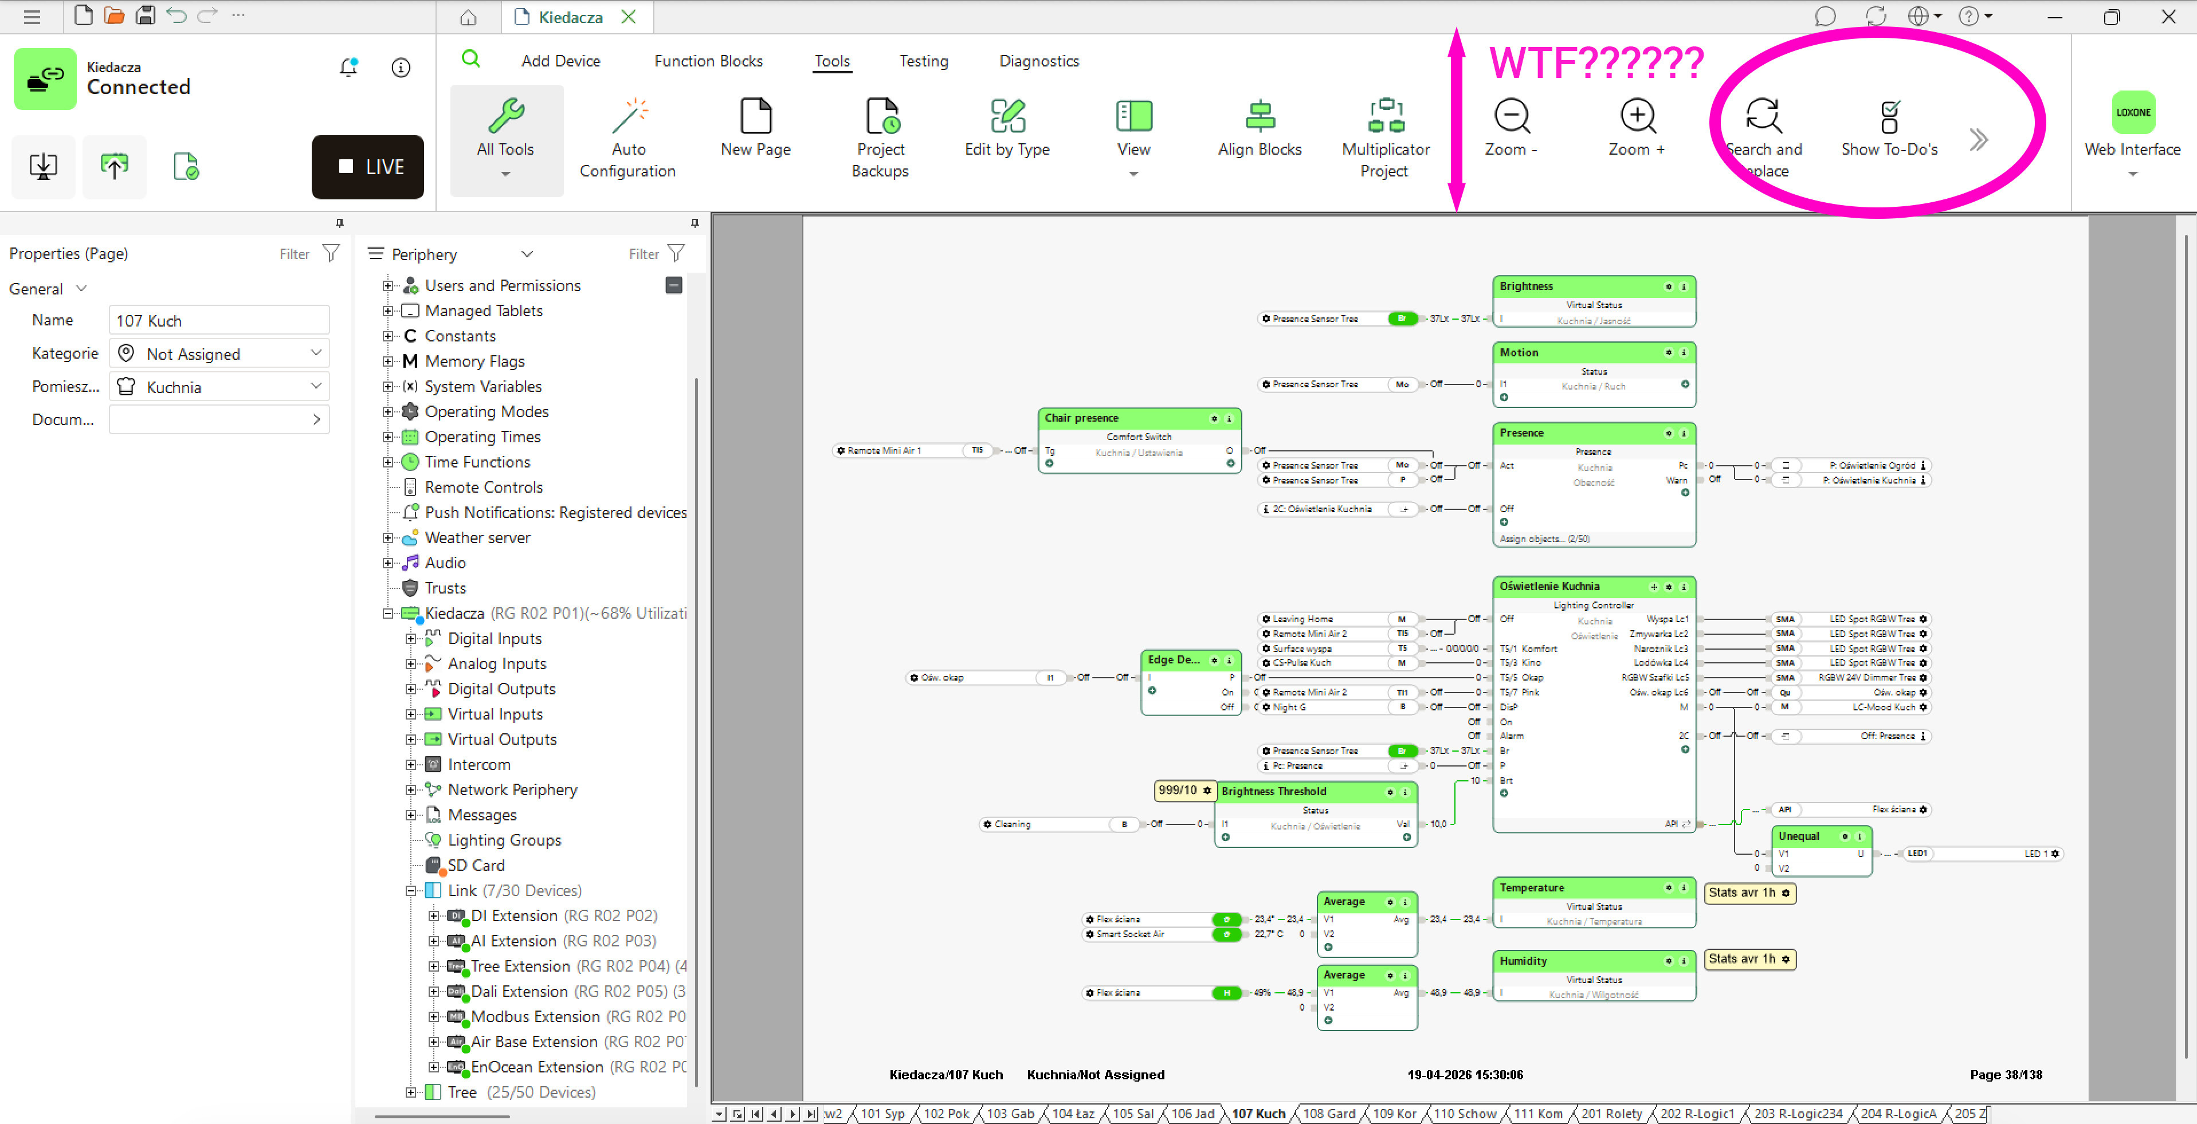Toggle the collapse-all button in periphery tree
The width and height of the screenshot is (2197, 1124).
[x=673, y=286]
